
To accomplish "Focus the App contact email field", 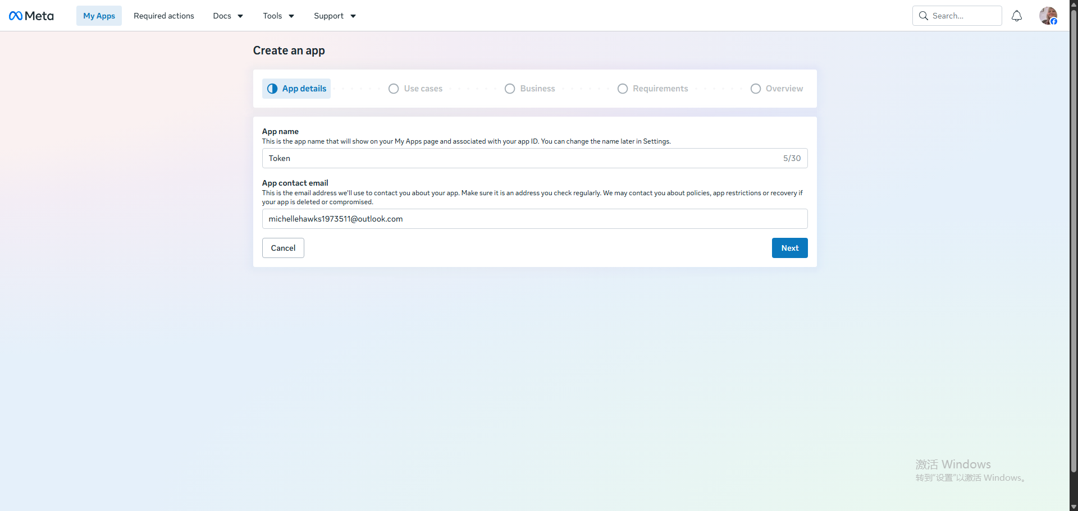I will coord(535,219).
